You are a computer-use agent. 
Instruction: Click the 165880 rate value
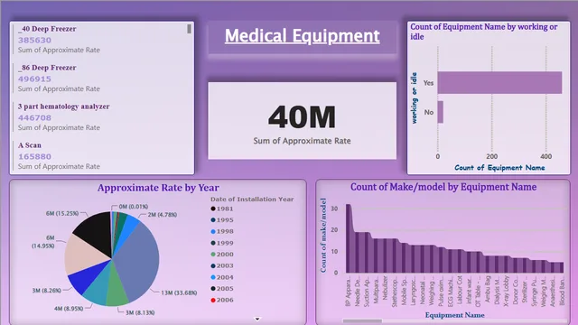pyautogui.click(x=34, y=156)
